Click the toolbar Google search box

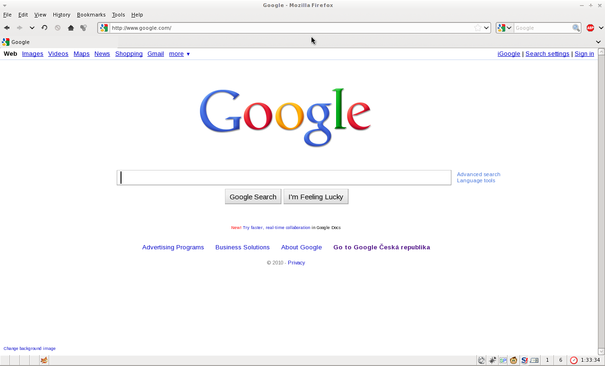click(x=543, y=28)
